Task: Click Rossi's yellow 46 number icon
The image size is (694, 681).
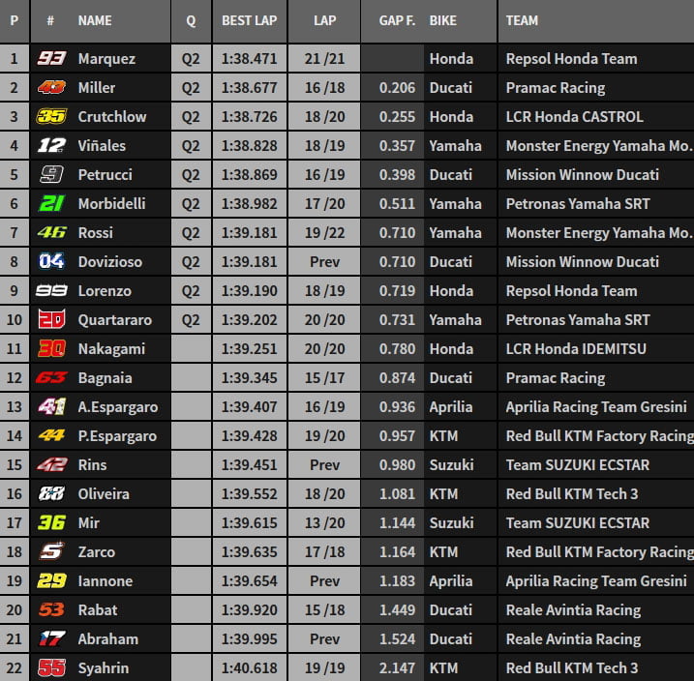Action: pyautogui.click(x=51, y=233)
